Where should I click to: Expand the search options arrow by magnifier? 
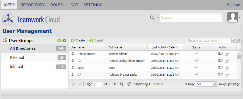(158, 18)
